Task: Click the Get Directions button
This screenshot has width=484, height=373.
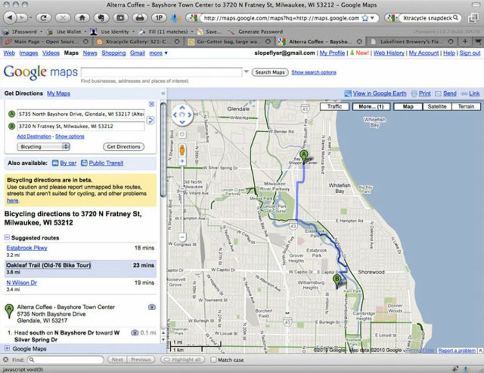Action: pyautogui.click(x=123, y=147)
